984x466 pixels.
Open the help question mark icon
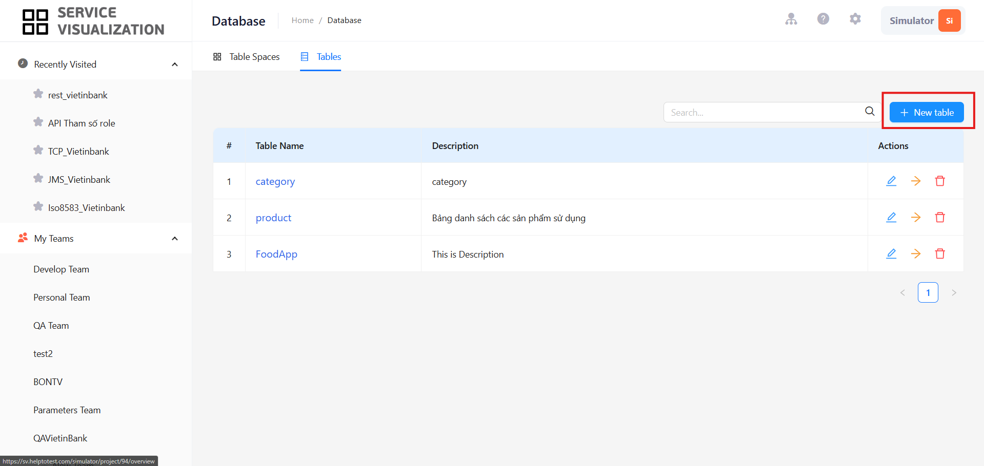(x=823, y=19)
